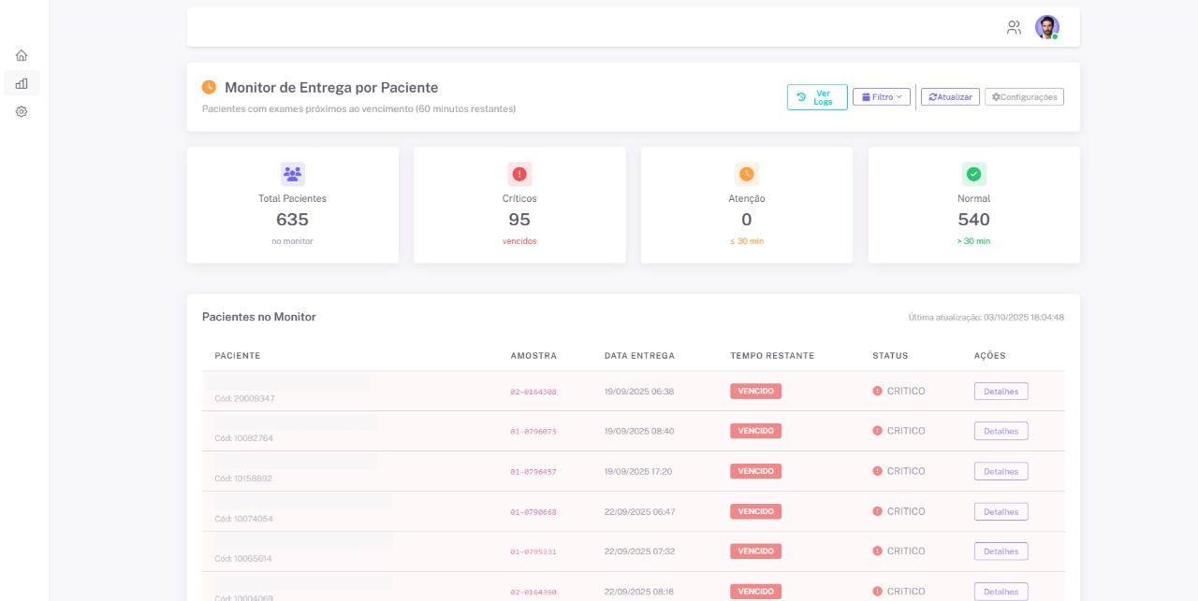Click the Ver Logs button

pyautogui.click(x=816, y=97)
